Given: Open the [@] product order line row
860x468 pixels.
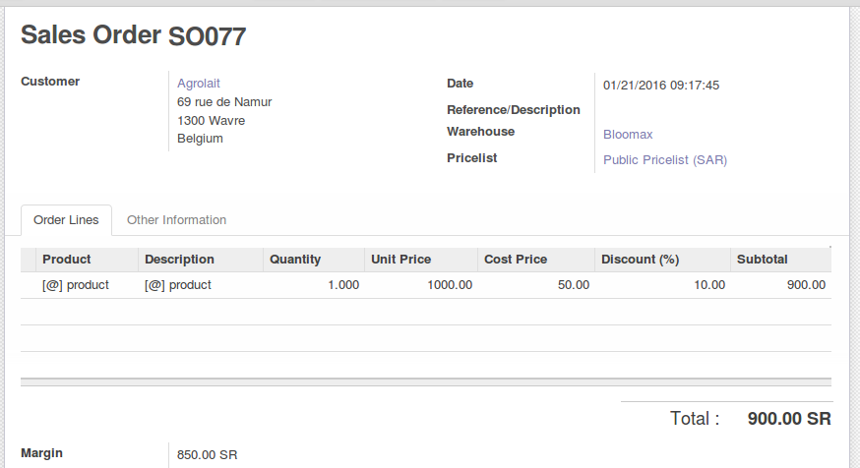Looking at the screenshot, I should tap(426, 285).
